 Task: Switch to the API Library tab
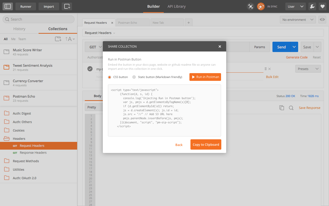[177, 6]
